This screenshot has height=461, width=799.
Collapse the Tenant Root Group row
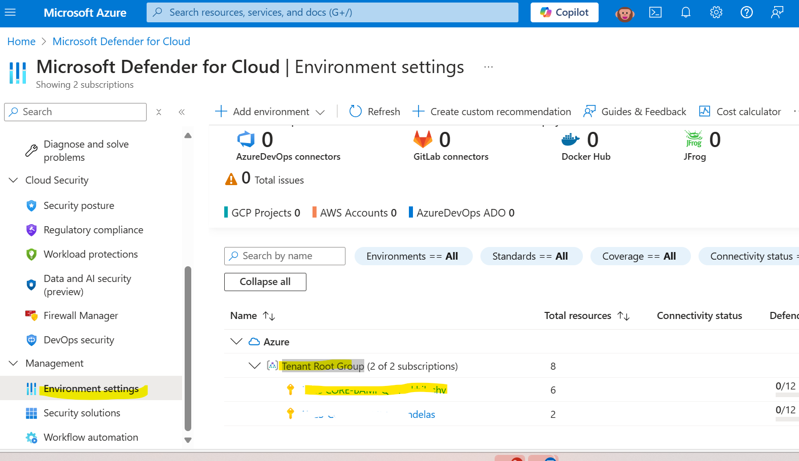[x=255, y=366]
